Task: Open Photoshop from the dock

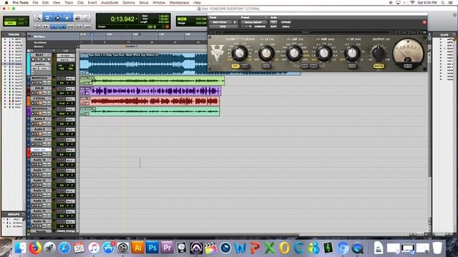Action: pyautogui.click(x=152, y=248)
